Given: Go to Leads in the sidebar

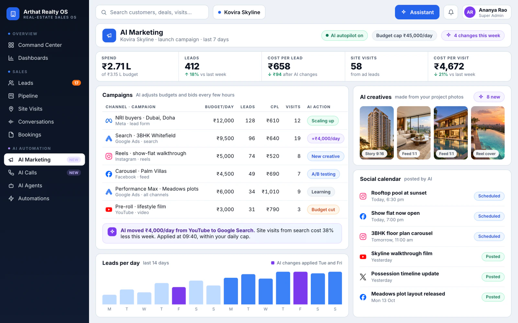Looking at the screenshot, I should click(x=44, y=83).
